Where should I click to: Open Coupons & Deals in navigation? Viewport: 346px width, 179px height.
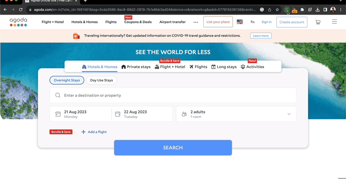coord(138,22)
